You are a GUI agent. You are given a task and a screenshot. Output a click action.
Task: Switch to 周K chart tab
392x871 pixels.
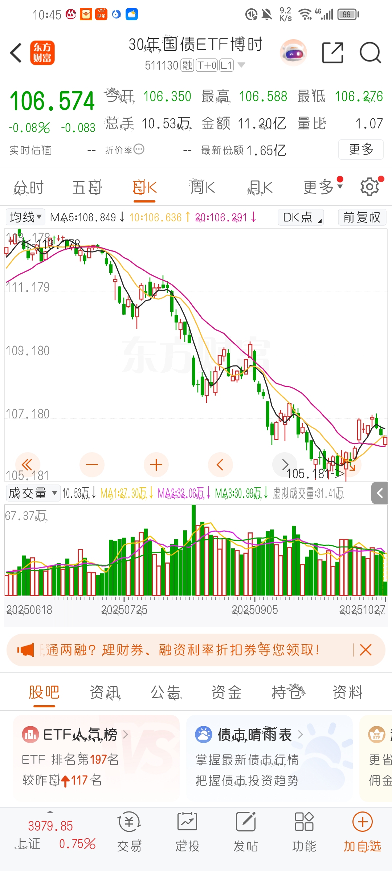[x=203, y=188]
